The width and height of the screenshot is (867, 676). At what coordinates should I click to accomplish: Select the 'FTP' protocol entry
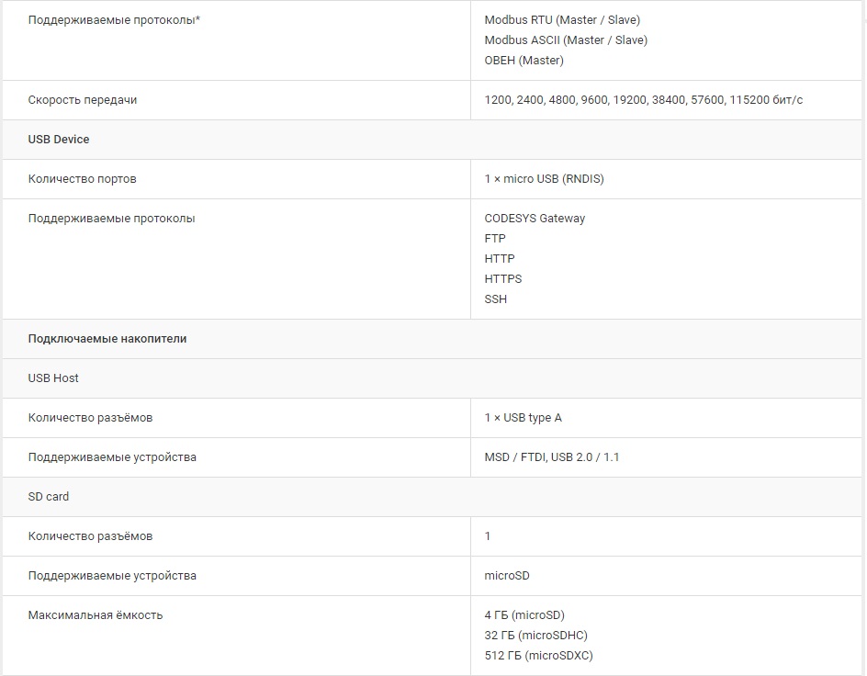coord(495,238)
